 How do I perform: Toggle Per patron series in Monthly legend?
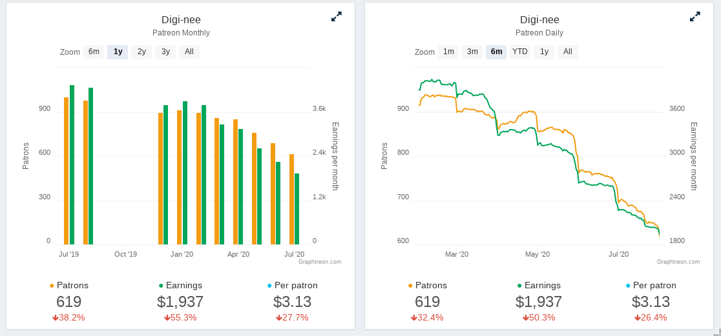[x=293, y=286]
